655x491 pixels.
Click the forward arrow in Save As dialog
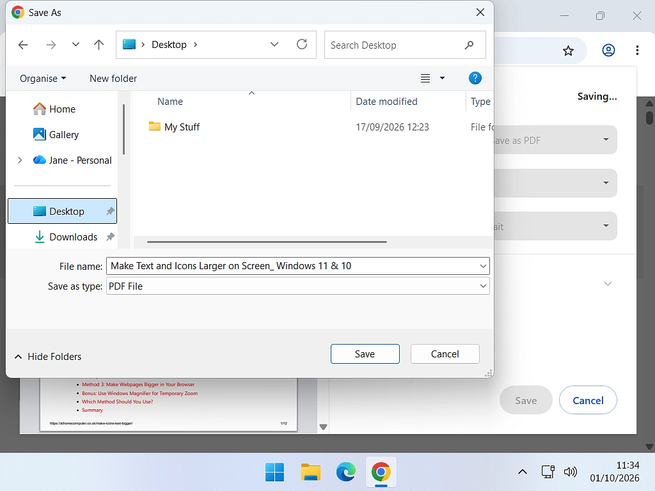click(51, 45)
